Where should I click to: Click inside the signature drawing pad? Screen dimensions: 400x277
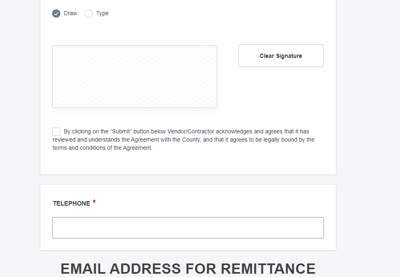click(x=135, y=77)
